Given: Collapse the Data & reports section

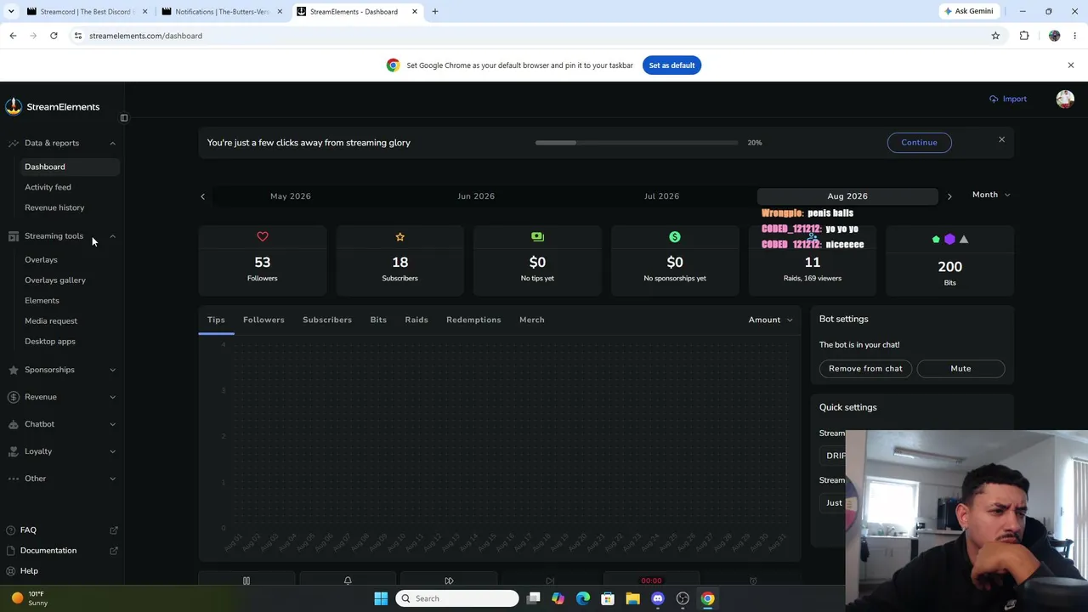Looking at the screenshot, I should click(x=112, y=144).
